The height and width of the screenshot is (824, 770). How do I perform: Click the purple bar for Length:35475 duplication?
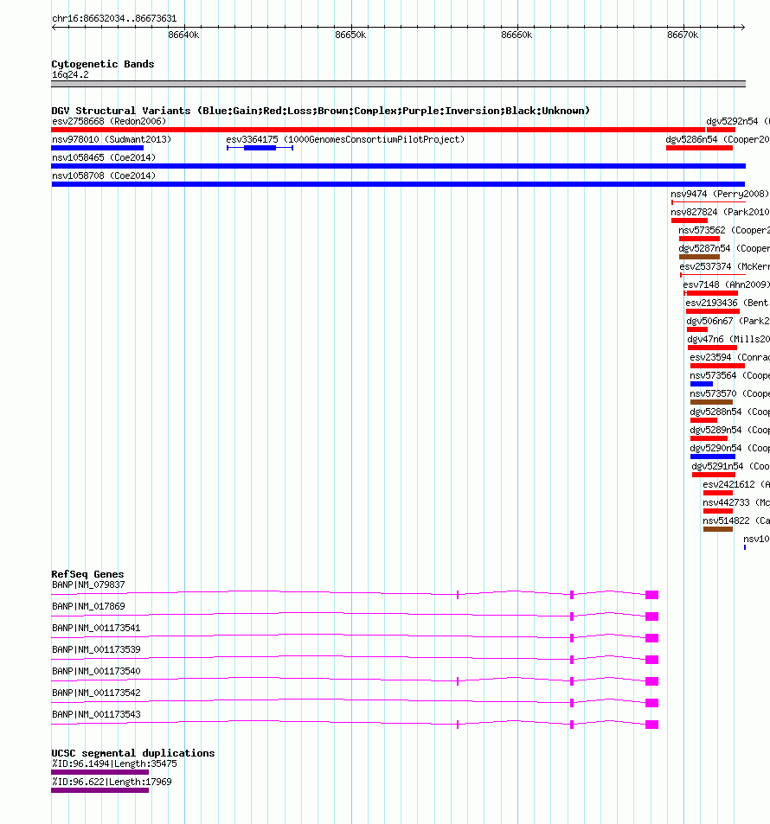(100, 772)
